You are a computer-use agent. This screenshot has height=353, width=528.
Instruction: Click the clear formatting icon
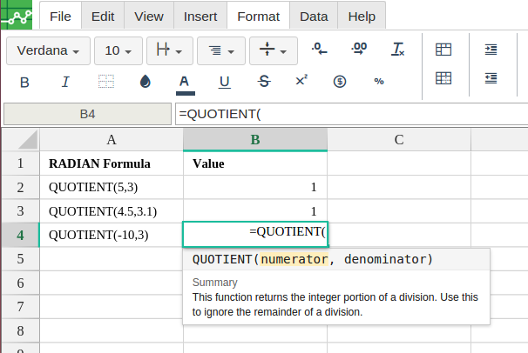coord(398,50)
